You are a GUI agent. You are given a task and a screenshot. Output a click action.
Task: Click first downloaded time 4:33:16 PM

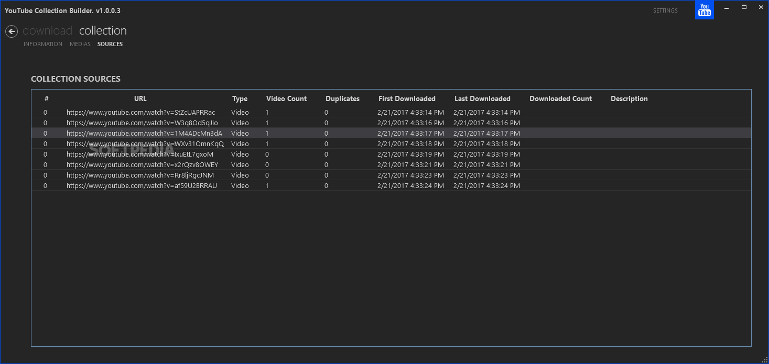pos(410,123)
